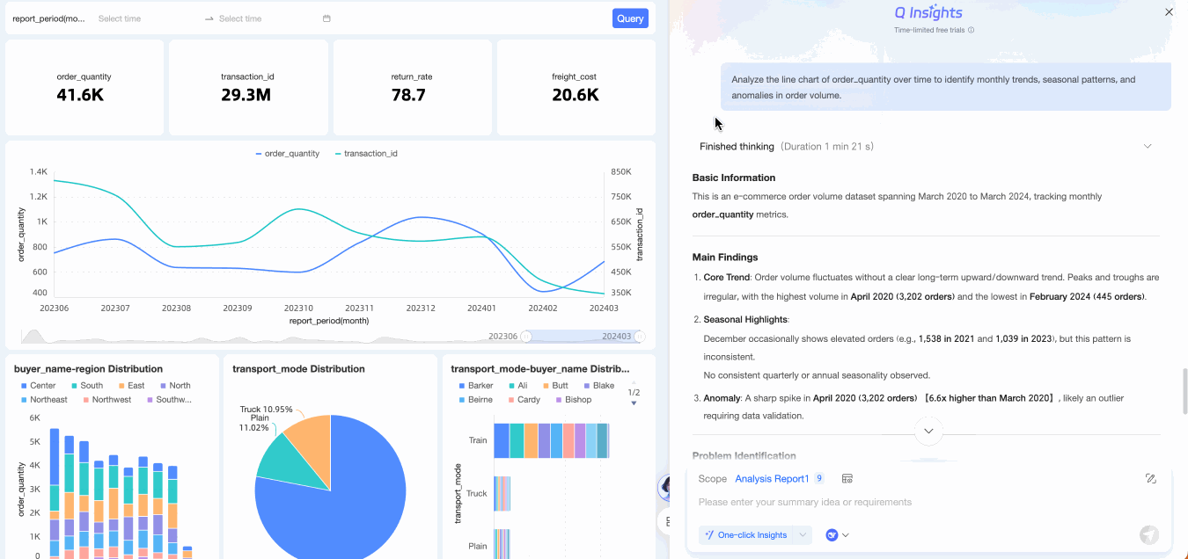The image size is (1188, 559).
Task: Toggle Northwest legend item
Action: pyautogui.click(x=106, y=400)
